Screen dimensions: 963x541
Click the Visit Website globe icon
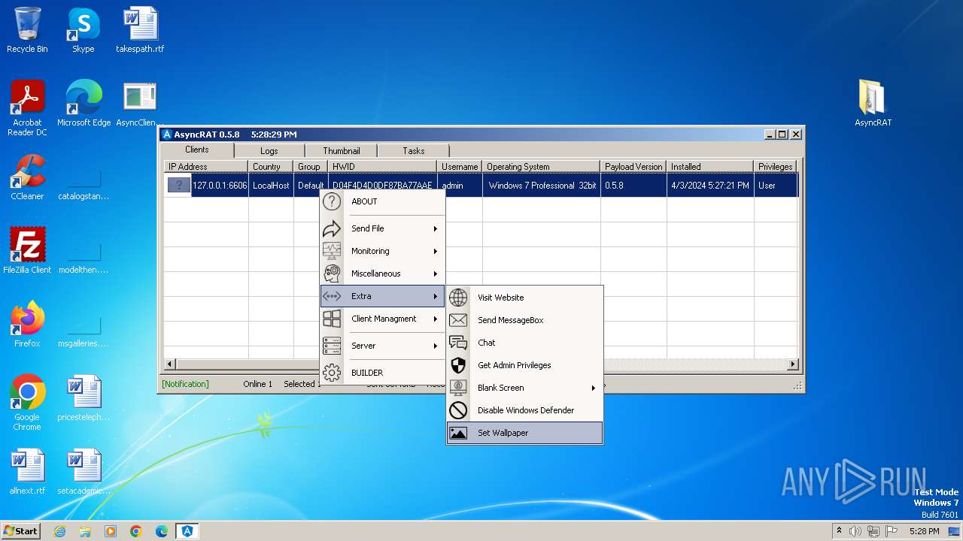tap(458, 298)
